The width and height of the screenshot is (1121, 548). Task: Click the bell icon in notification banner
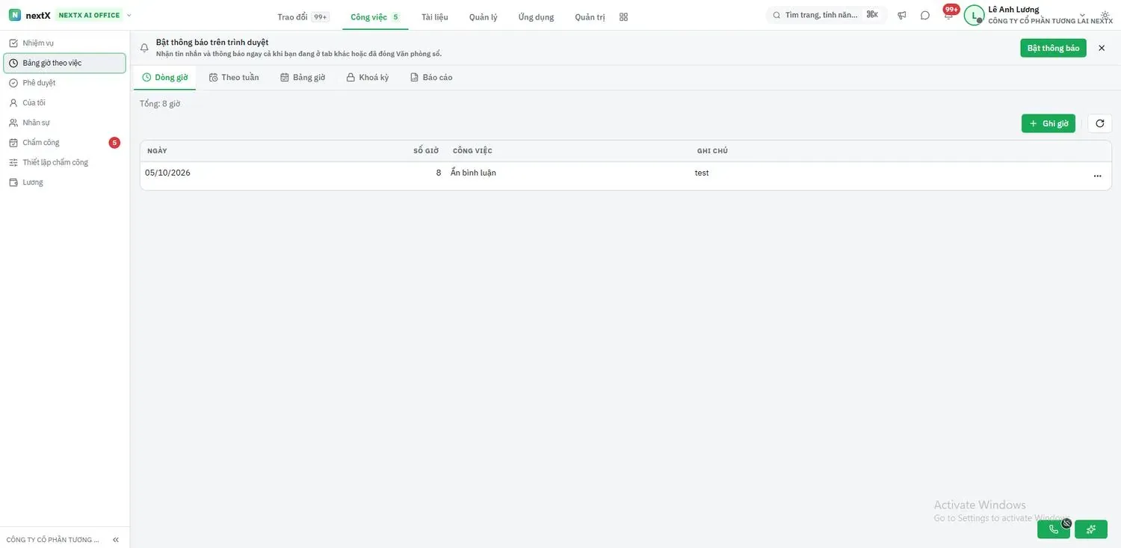(144, 48)
